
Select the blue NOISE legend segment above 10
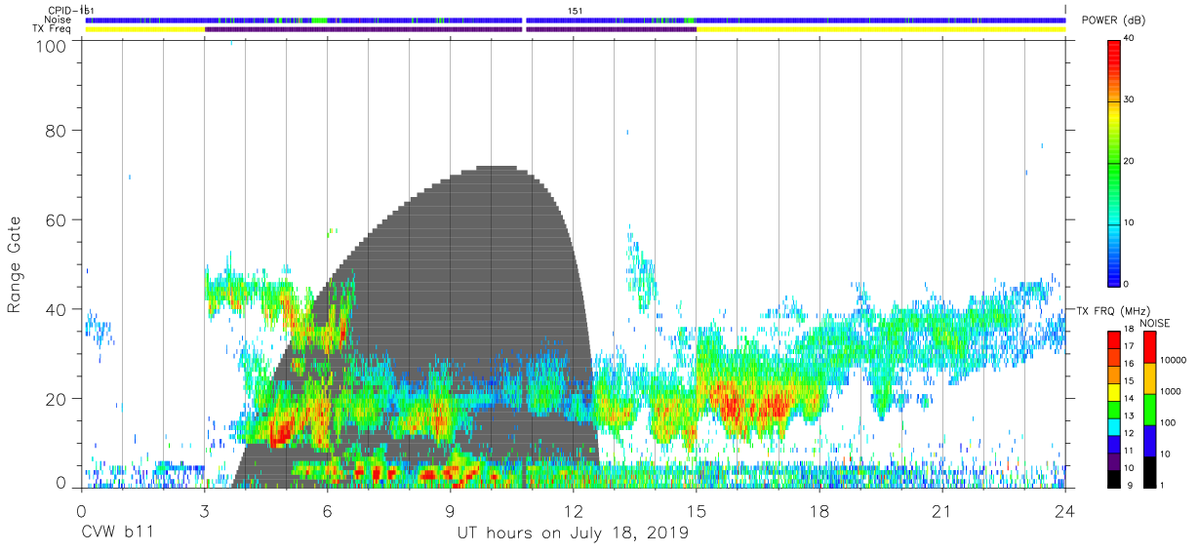pyautogui.click(x=1148, y=441)
